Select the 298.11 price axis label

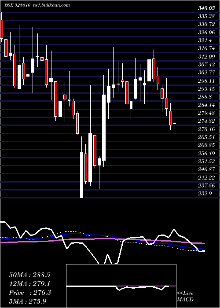(x=205, y=81)
